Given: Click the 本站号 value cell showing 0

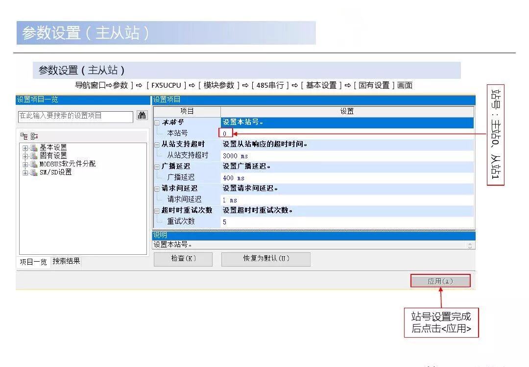Looking at the screenshot, I should [225, 133].
